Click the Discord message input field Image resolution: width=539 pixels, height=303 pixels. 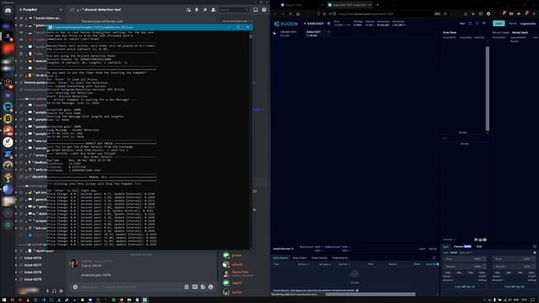[x=131, y=287]
